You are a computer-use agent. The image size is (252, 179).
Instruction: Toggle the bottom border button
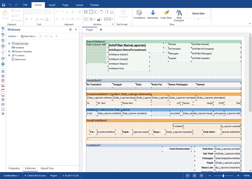coord(112,12)
